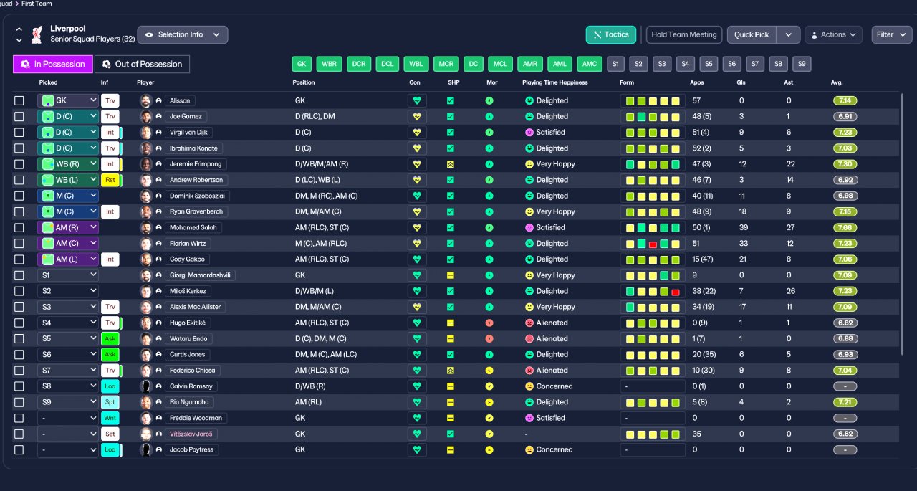Click the Quick Pick button
This screenshot has width=917, height=491.
click(752, 34)
